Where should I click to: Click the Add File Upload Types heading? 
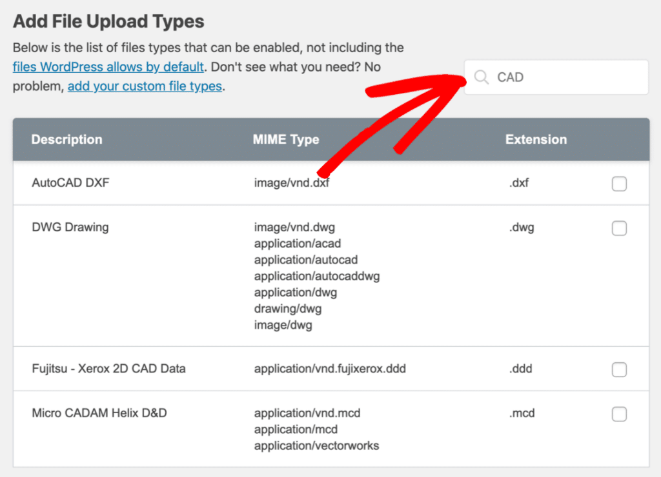click(107, 21)
